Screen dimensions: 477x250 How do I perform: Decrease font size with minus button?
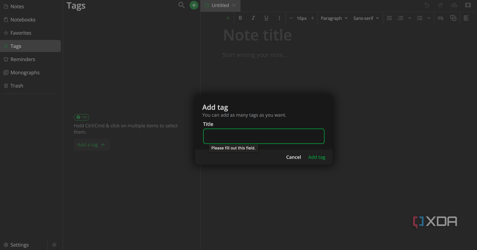[291, 18]
